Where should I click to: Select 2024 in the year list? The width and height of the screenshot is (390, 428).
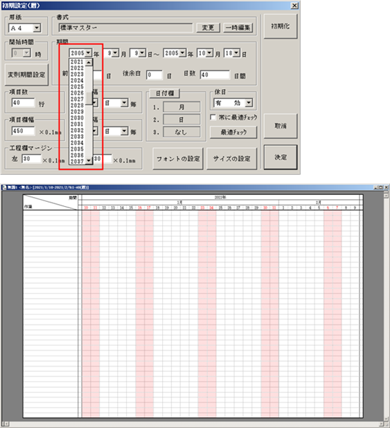pos(77,80)
